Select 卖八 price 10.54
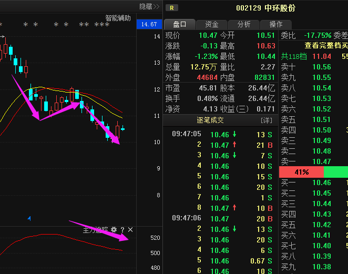348x274 pixels. coord(322,88)
